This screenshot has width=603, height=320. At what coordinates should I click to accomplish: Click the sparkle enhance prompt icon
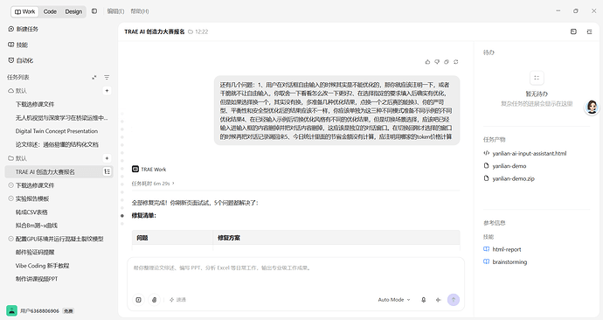(x=438, y=300)
